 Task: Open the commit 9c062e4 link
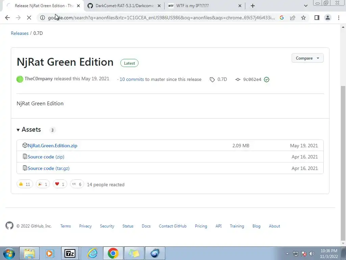252,79
